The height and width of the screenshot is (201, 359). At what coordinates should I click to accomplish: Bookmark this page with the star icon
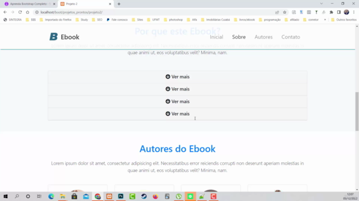point(284,12)
